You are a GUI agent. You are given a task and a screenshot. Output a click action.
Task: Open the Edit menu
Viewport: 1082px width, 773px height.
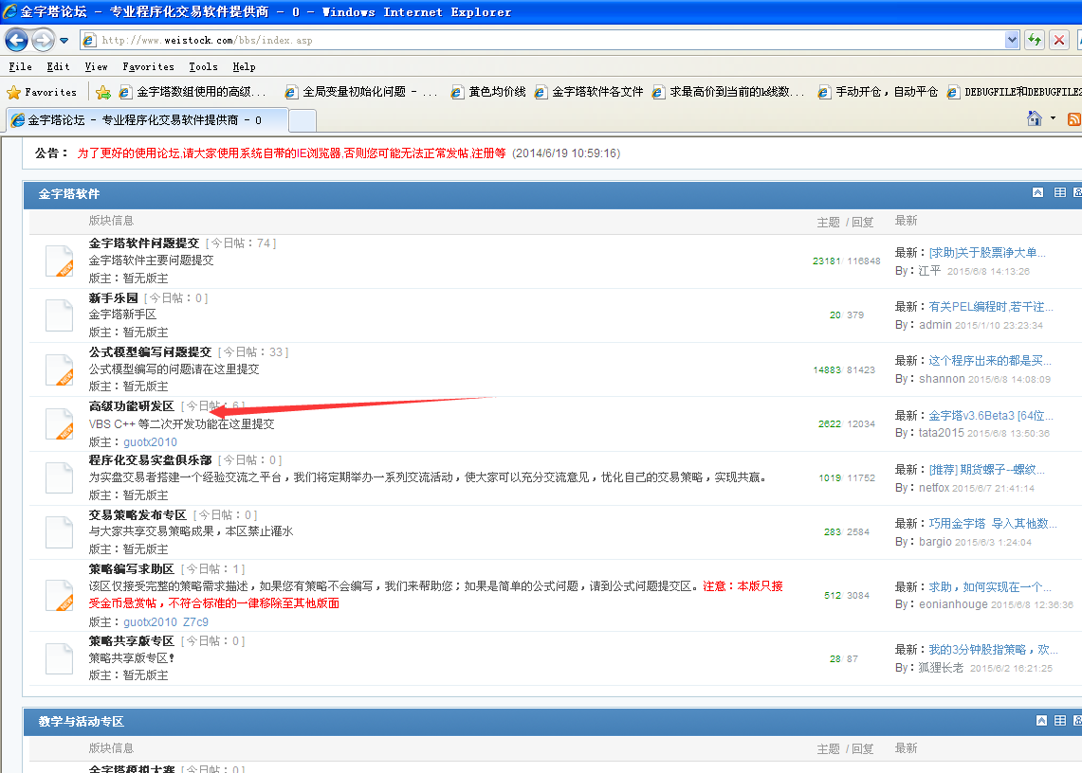(x=58, y=67)
